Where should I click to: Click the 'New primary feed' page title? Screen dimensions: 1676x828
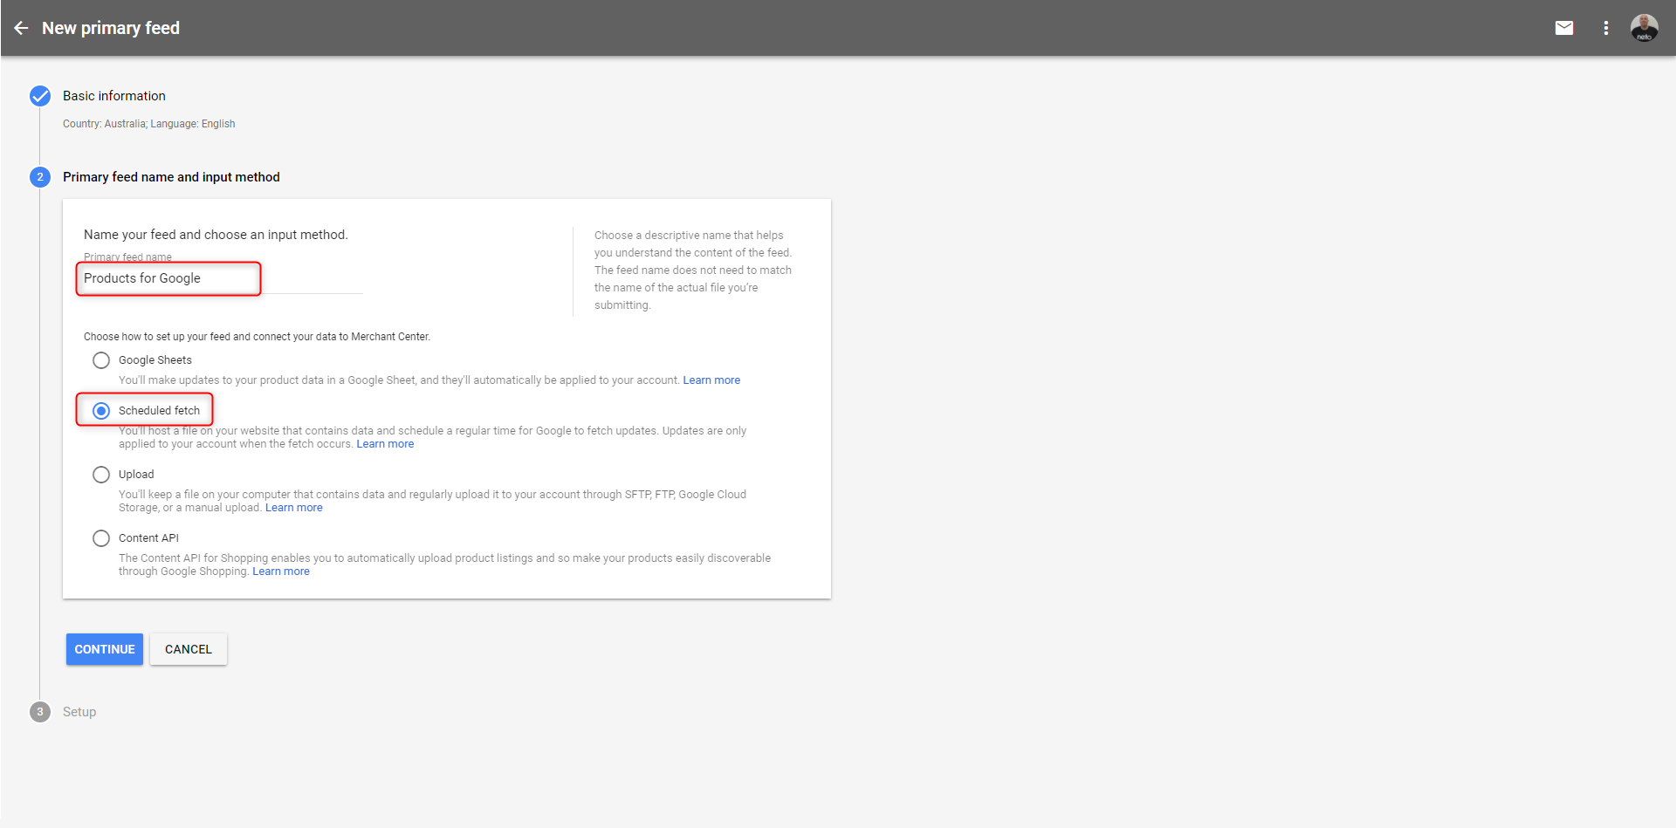[111, 28]
